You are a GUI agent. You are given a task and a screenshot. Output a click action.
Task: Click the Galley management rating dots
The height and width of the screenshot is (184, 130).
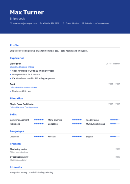click(x=39, y=120)
